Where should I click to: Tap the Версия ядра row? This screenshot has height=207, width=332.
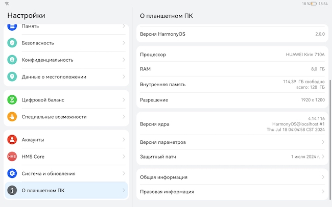(x=232, y=124)
